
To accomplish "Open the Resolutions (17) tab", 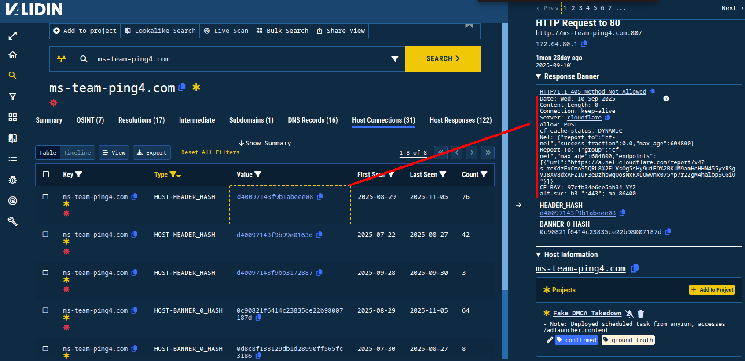I will 141,120.
